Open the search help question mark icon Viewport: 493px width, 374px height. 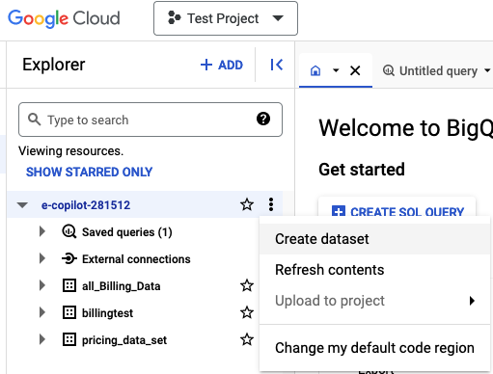(x=263, y=119)
